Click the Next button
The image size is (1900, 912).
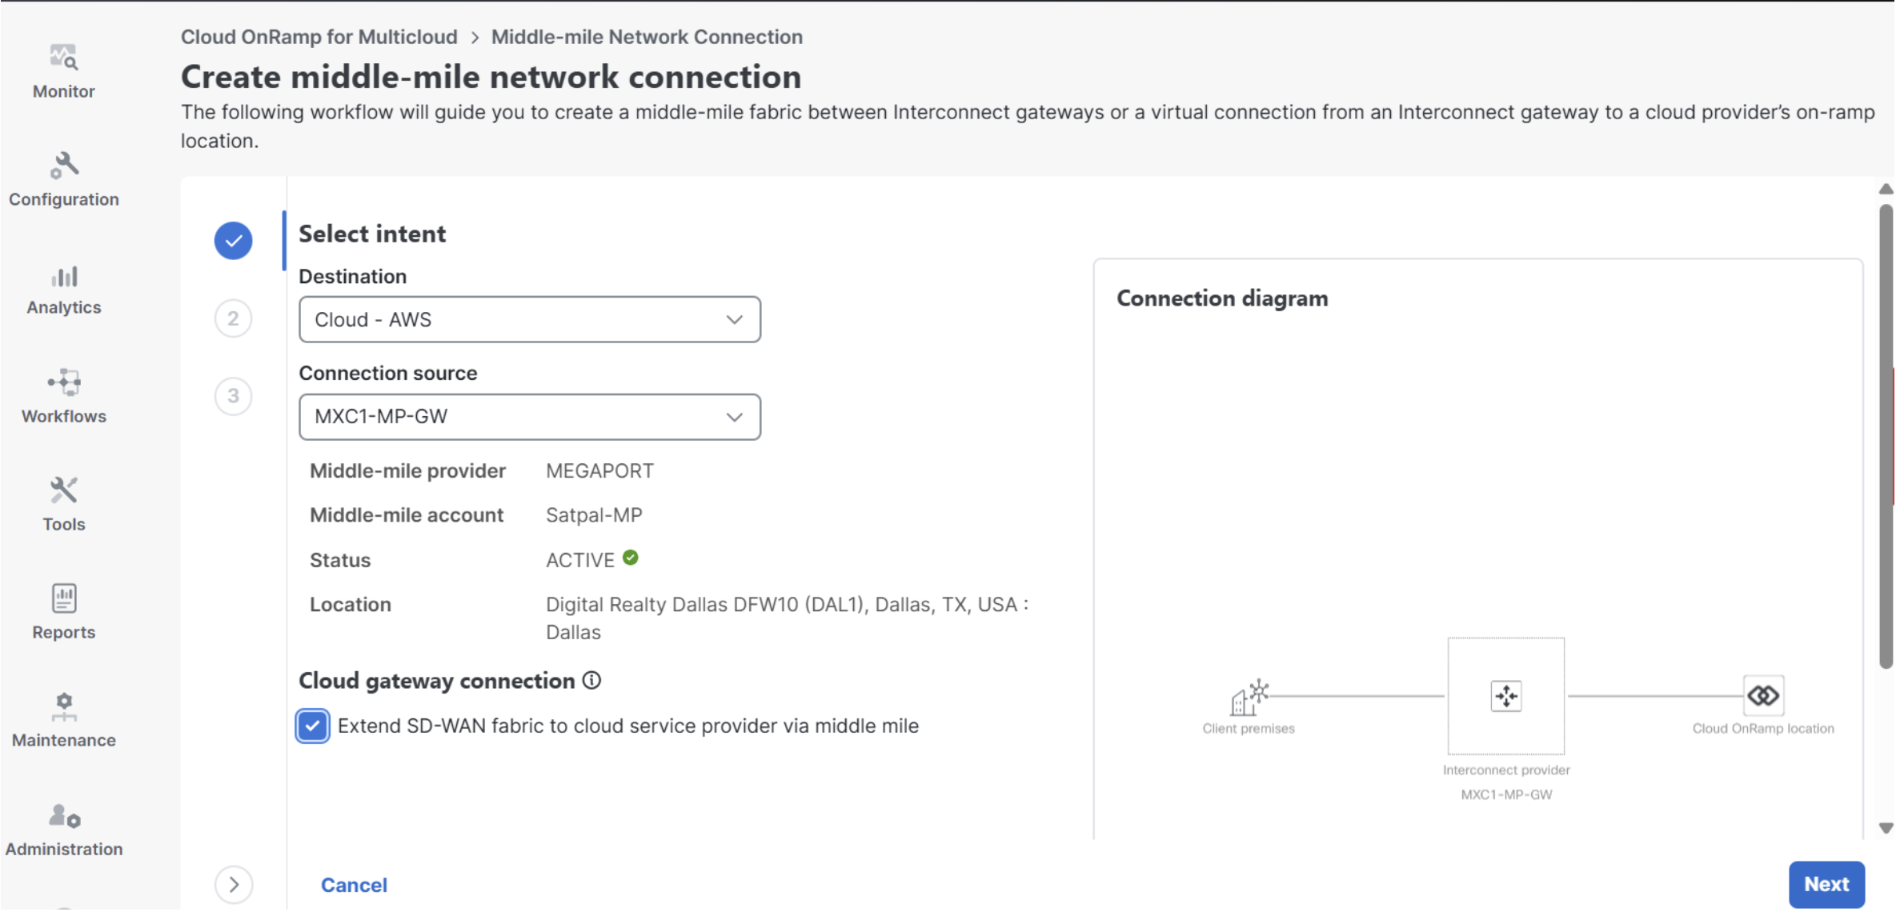tap(1826, 885)
